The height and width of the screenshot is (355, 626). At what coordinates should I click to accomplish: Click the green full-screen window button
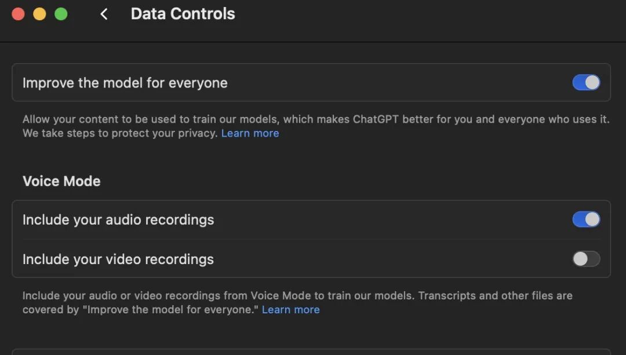(x=61, y=14)
